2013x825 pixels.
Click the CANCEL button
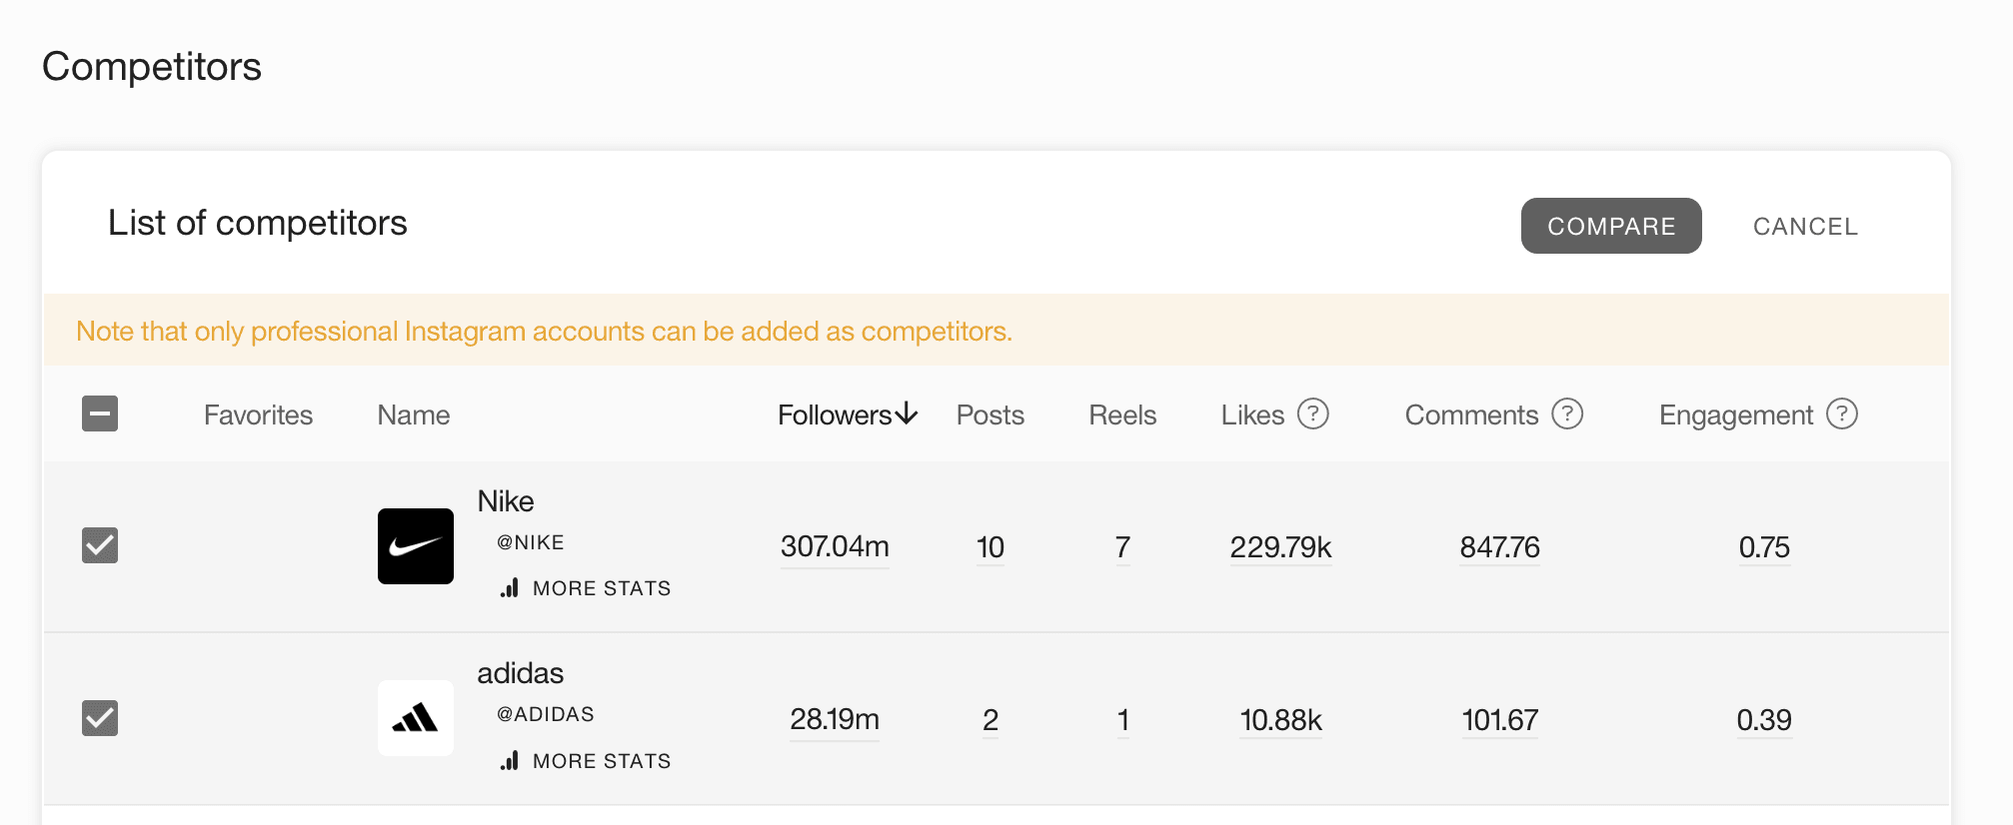[1805, 227]
